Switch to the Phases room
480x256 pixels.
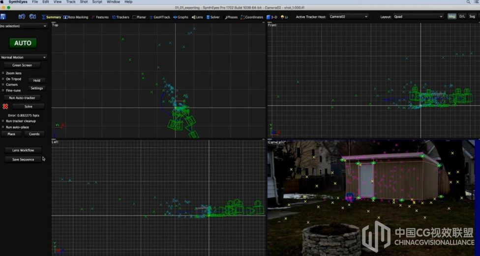coord(231,17)
